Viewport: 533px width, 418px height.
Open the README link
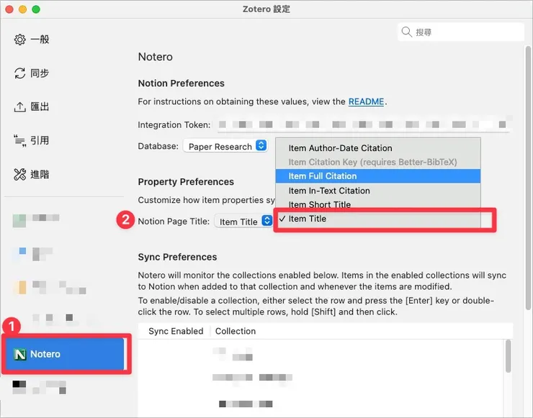pos(366,101)
